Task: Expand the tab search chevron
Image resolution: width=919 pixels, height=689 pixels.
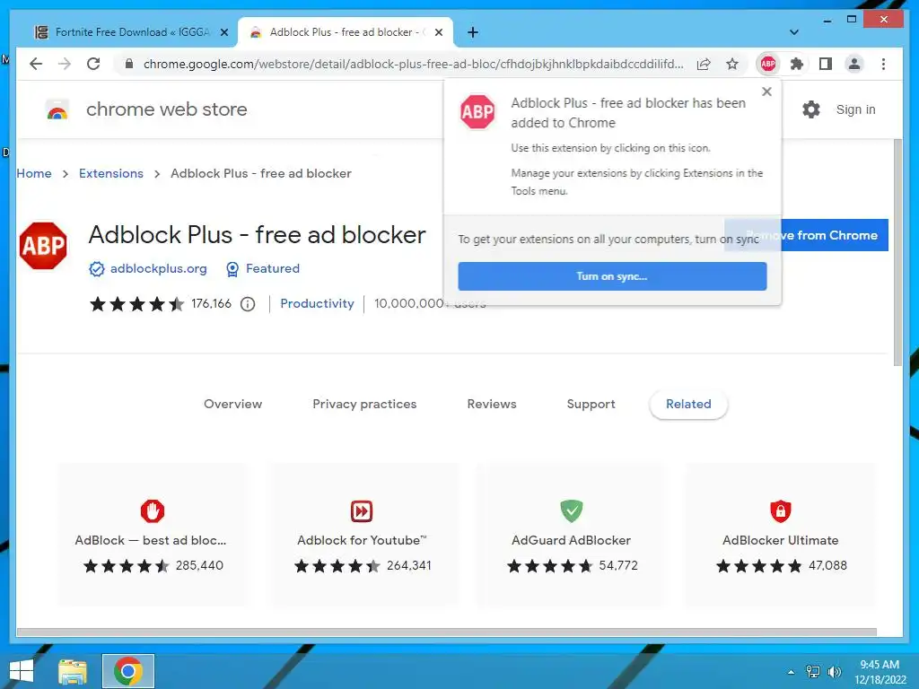Action: [793, 32]
